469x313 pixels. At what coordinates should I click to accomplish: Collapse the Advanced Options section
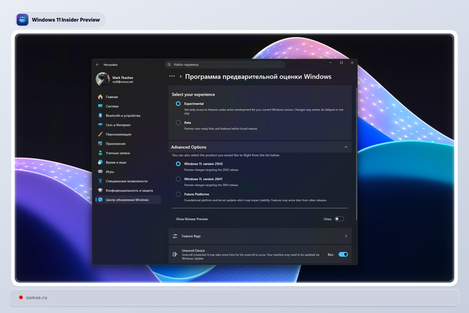346,147
